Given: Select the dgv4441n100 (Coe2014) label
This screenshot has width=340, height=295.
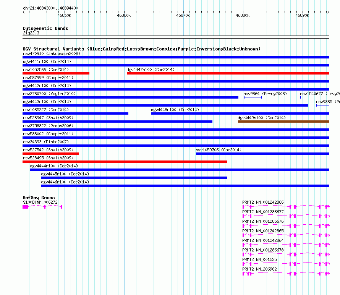Looking at the screenshot, I should 47,62.
